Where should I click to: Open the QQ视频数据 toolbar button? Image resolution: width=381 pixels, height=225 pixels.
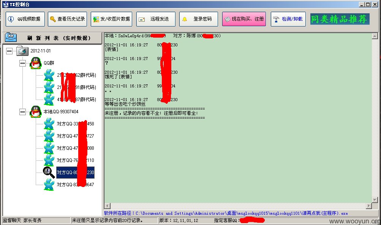25,19
